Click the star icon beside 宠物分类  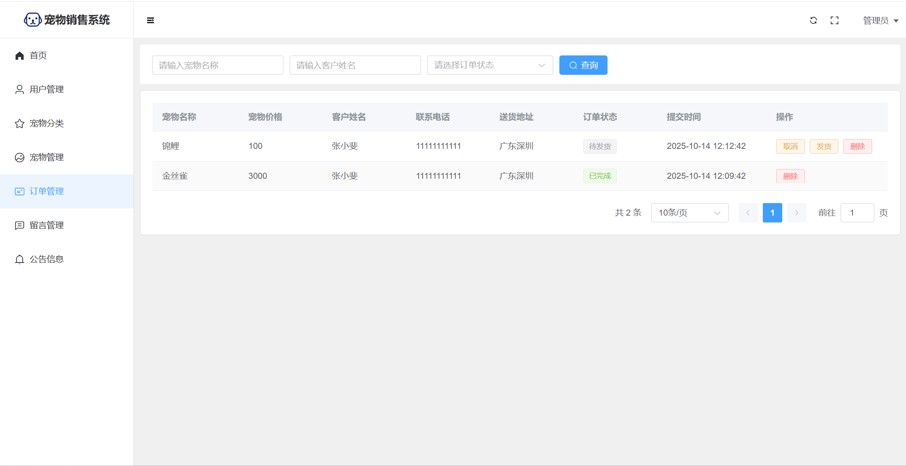click(19, 123)
